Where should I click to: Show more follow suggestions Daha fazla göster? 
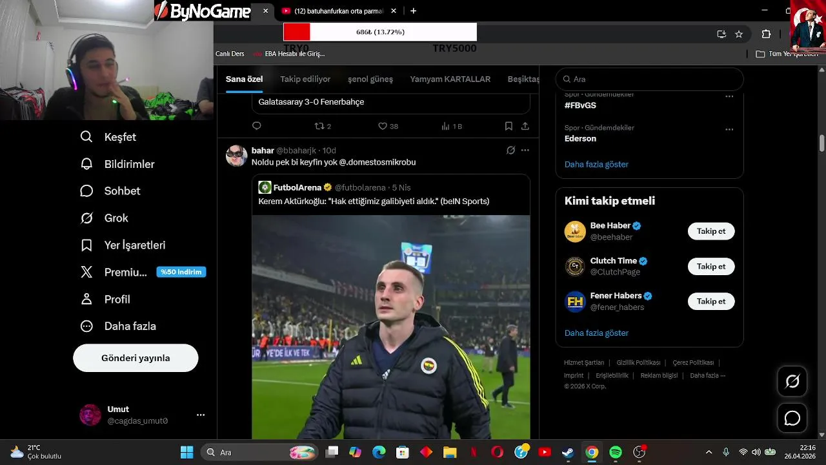click(x=596, y=333)
